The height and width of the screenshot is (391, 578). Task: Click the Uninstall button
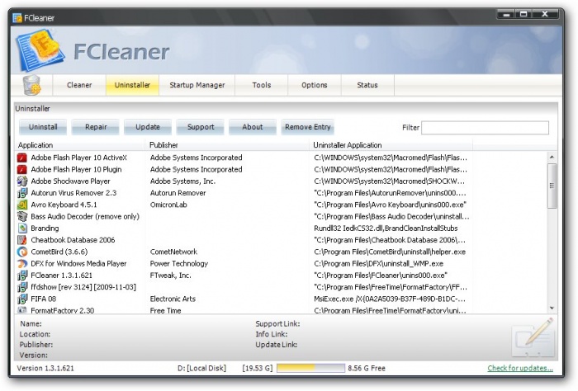click(x=43, y=127)
